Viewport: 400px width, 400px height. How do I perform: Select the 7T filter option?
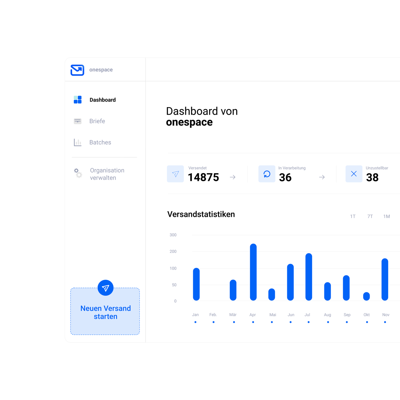click(370, 216)
